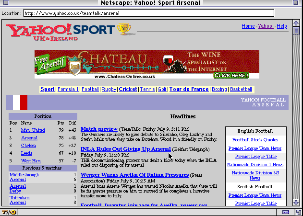
Task: Select Boxing in the navigation bar
Action: click(x=219, y=89)
